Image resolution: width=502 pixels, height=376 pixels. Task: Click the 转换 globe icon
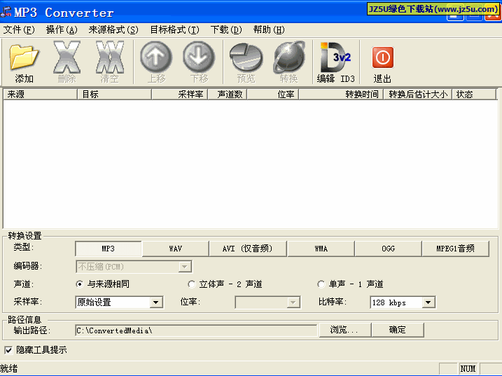pos(288,57)
